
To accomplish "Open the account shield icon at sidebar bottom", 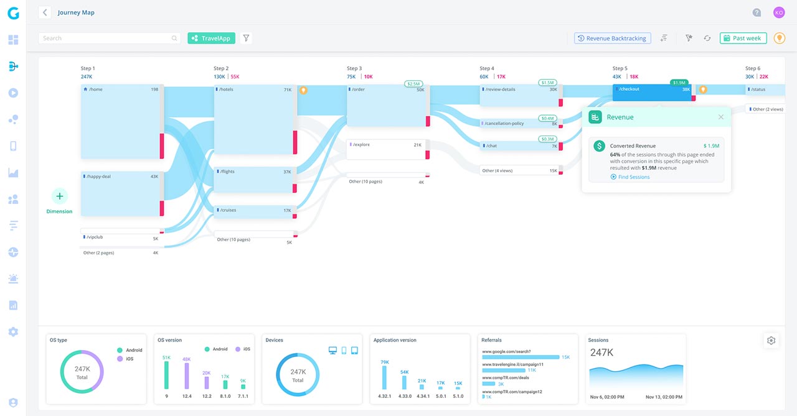I will pos(13,402).
